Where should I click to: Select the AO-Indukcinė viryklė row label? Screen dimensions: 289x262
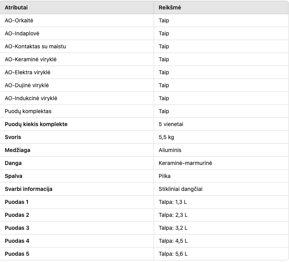pos(31,98)
